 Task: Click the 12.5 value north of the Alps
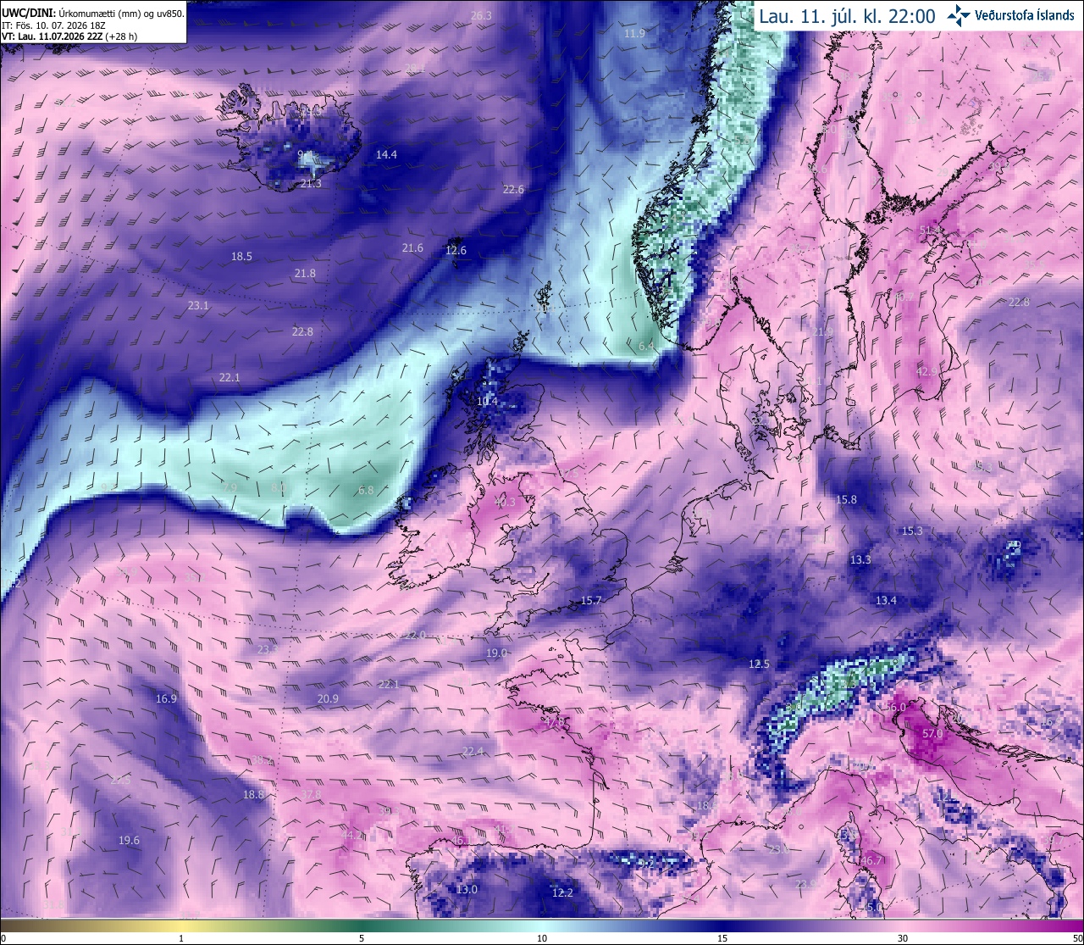tap(759, 664)
